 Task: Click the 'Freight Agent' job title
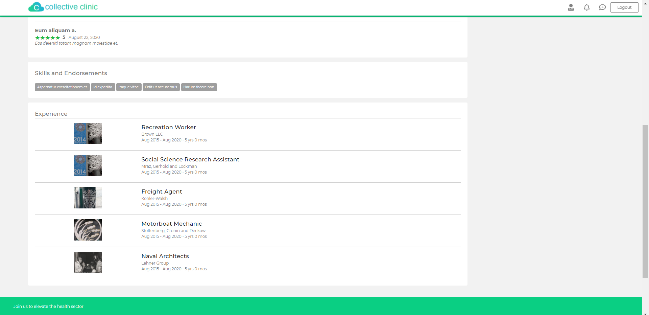[x=162, y=192]
